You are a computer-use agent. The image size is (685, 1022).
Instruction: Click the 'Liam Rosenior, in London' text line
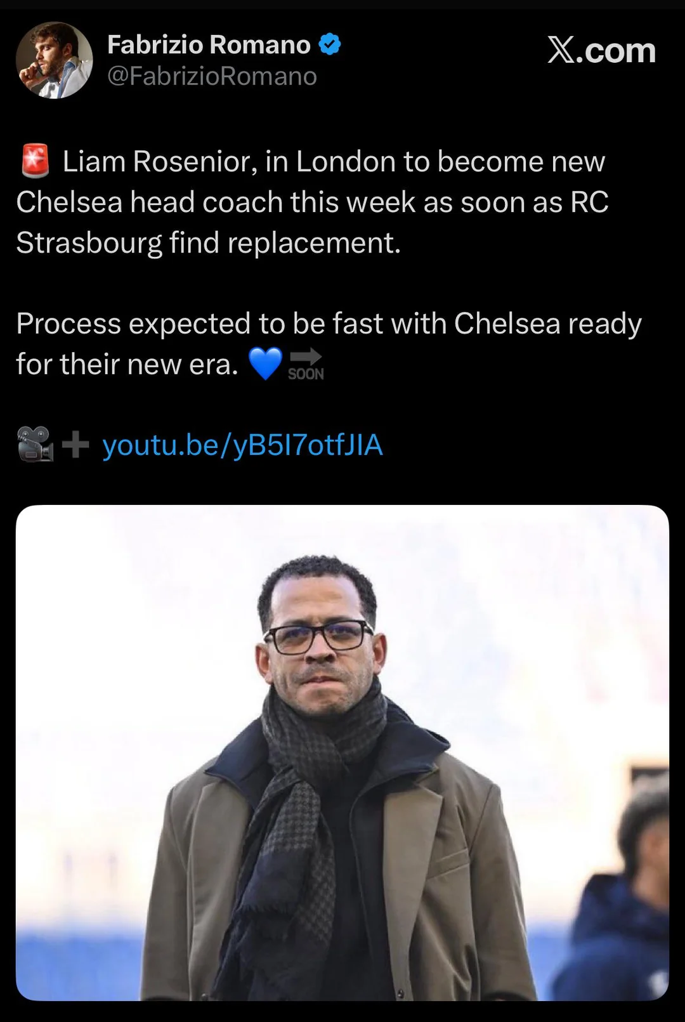tap(334, 161)
